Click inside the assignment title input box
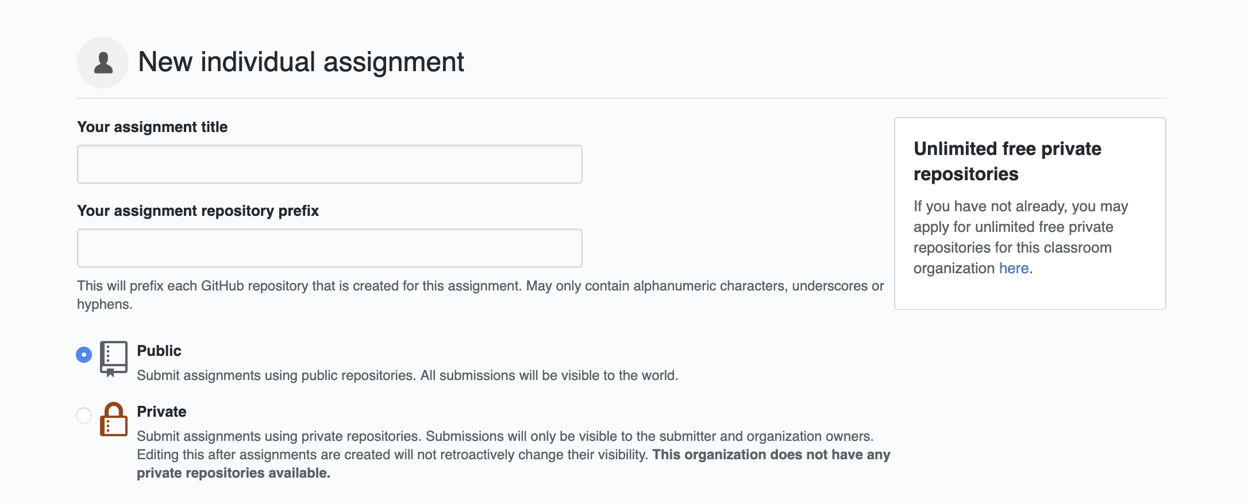This screenshot has height=504, width=1248. tap(330, 164)
